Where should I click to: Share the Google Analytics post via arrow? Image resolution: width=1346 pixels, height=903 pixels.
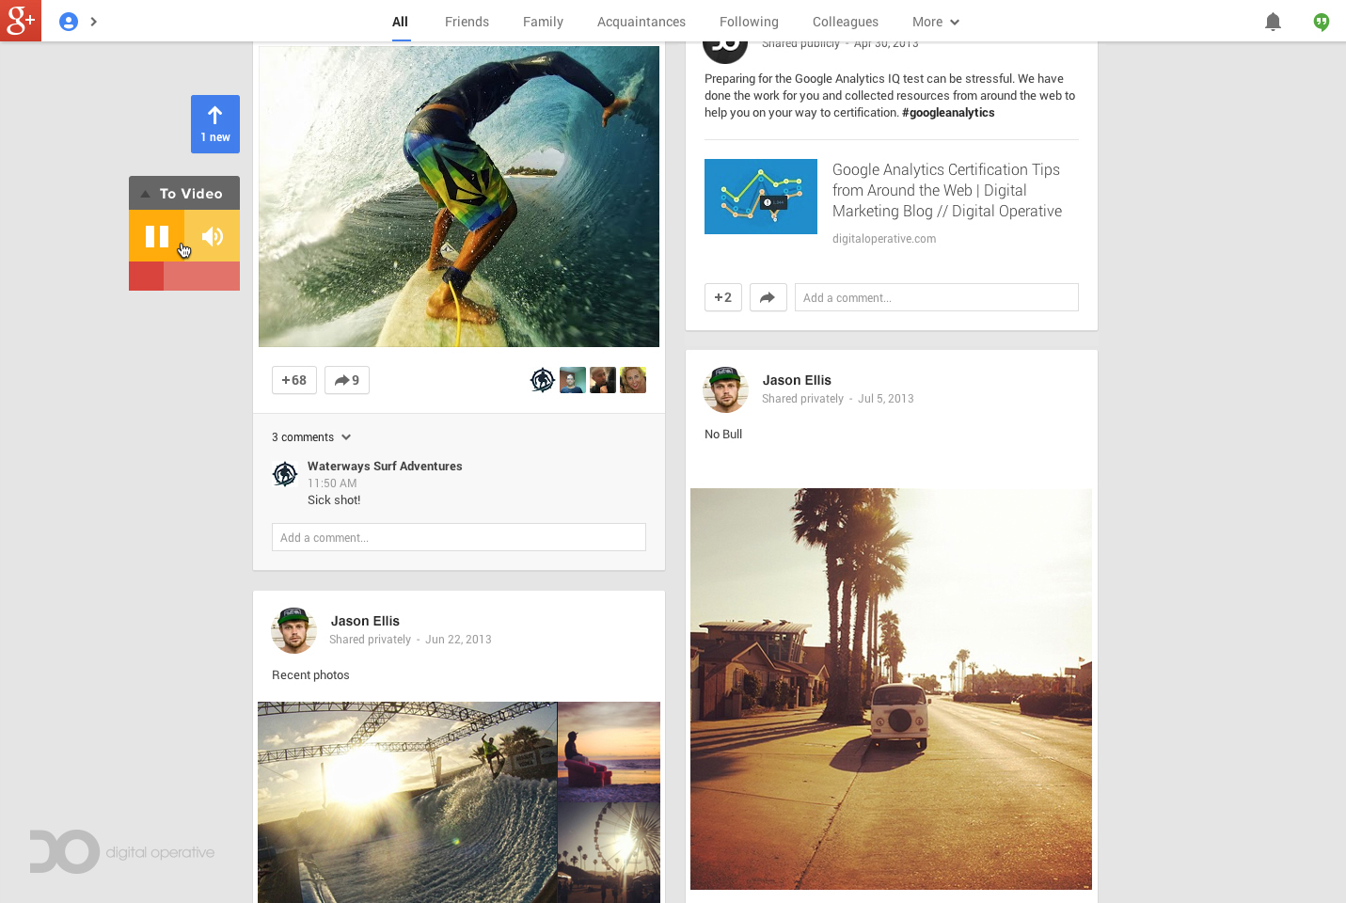click(768, 297)
